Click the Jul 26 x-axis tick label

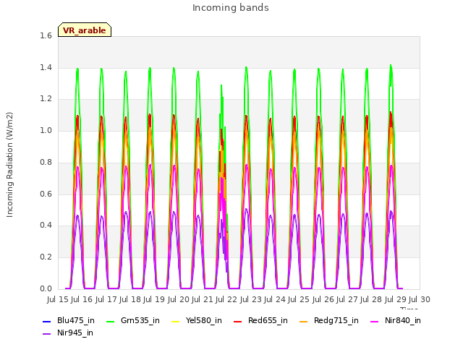(323, 300)
